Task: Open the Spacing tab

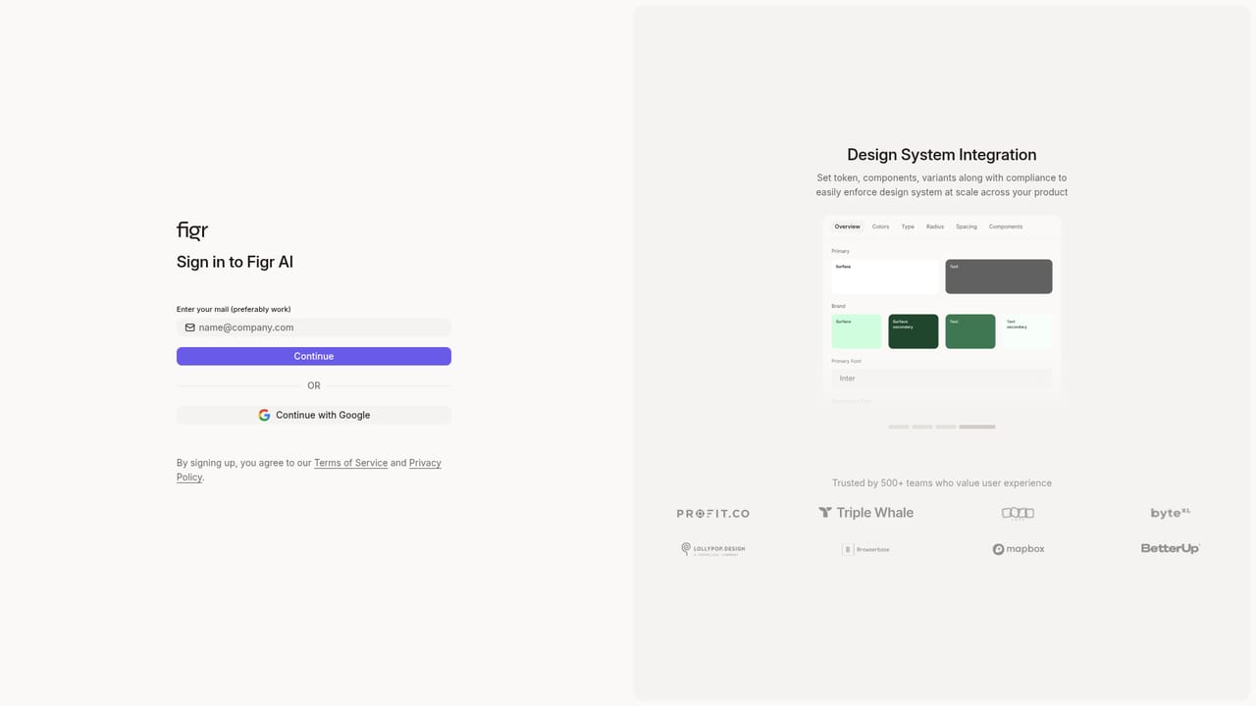Action: [x=967, y=227]
